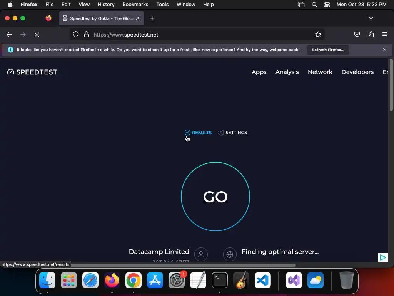Viewport: 394px width, 296px height.
Task: Open the Bookmarks menu
Action: (x=135, y=5)
